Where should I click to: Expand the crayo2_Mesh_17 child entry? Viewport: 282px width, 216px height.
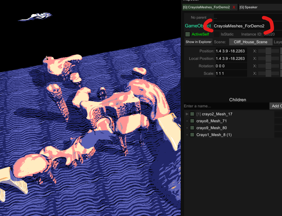click(x=187, y=114)
